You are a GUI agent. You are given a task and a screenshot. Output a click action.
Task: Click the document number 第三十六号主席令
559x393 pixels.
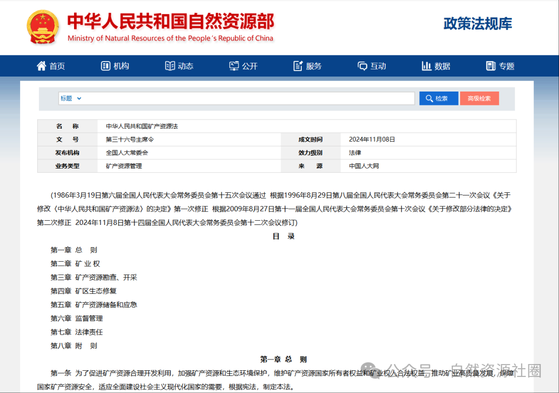[x=130, y=139]
